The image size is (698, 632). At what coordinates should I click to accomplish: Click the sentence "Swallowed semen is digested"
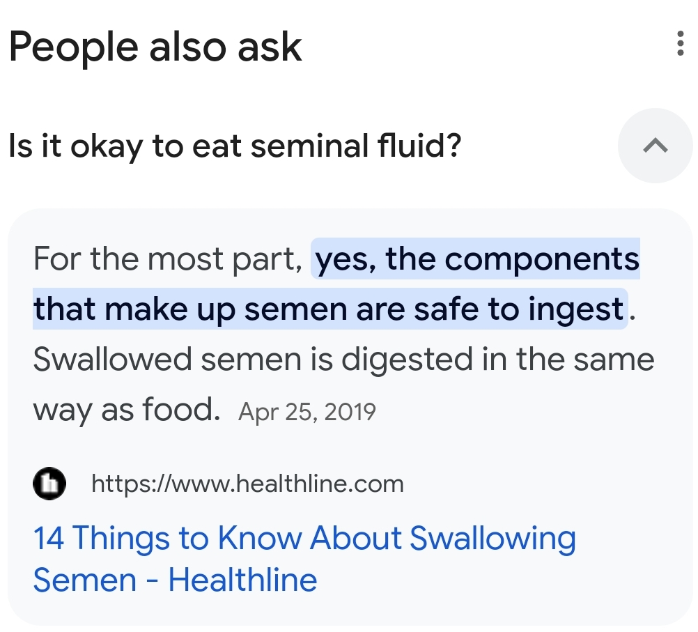click(253, 360)
